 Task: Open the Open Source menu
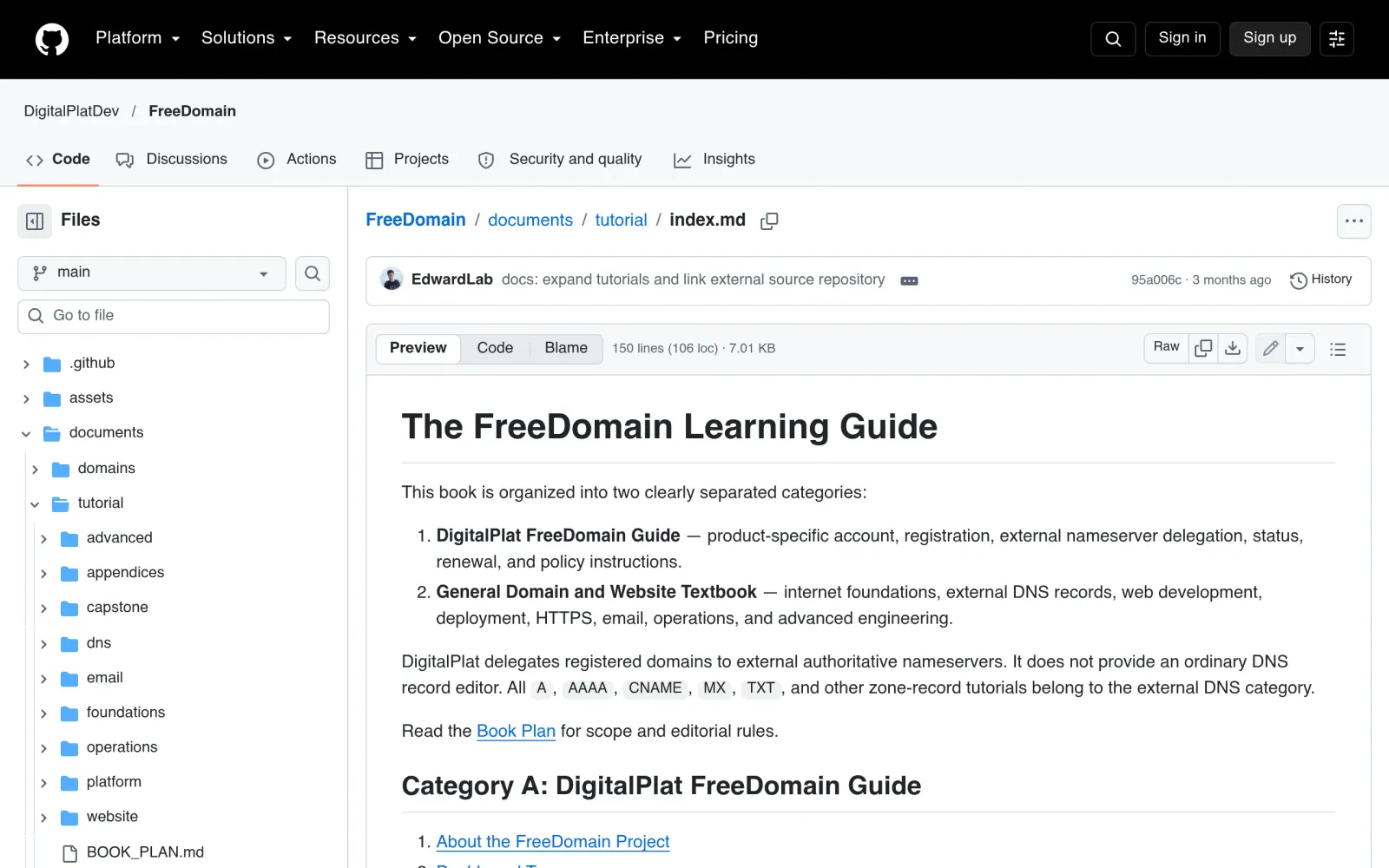coord(500,38)
